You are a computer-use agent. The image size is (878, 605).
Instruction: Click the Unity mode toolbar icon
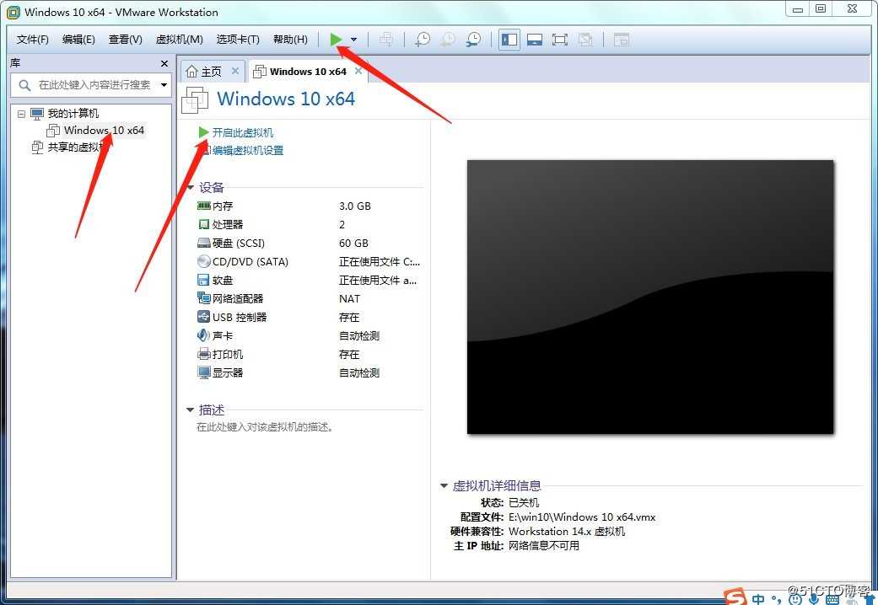coord(585,39)
